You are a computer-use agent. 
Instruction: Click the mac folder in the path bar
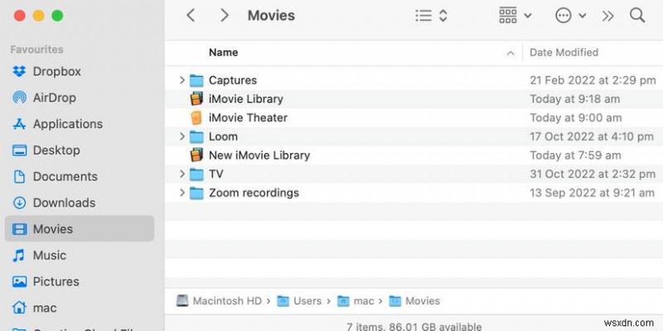[x=356, y=301]
